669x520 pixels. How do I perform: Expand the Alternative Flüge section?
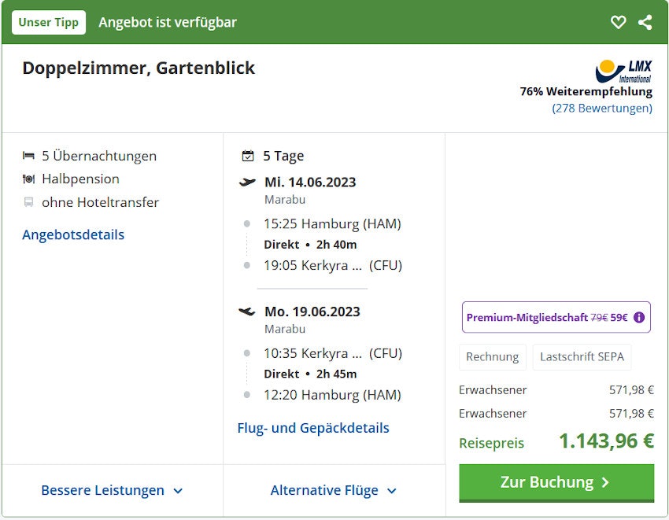coord(334,489)
